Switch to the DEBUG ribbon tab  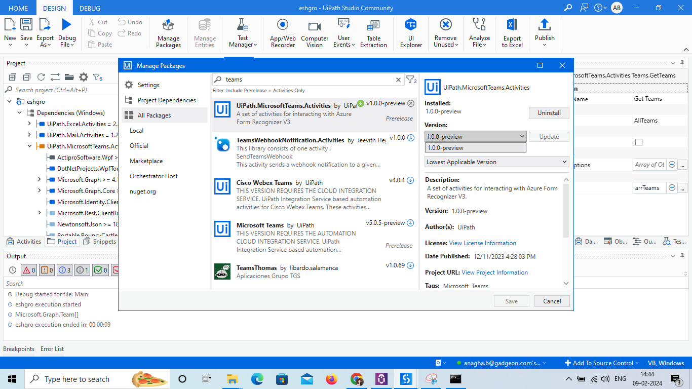click(x=90, y=8)
